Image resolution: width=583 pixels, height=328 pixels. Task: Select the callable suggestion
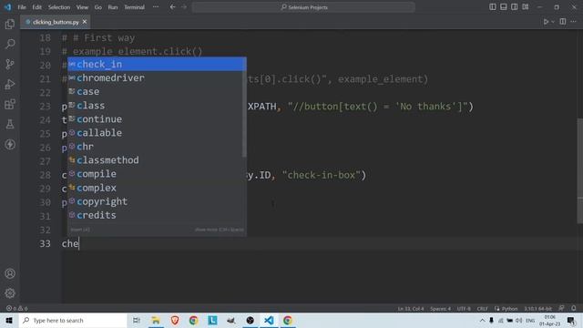155,133
